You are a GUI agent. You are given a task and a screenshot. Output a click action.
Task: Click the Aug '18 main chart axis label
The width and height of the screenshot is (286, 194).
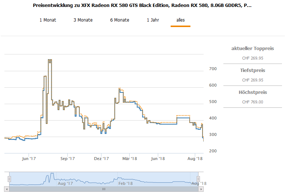195,159
